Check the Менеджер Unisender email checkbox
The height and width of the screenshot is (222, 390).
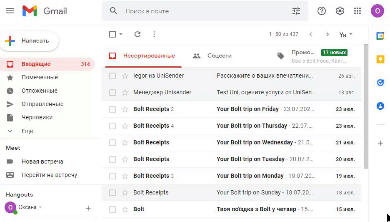[x=112, y=93]
